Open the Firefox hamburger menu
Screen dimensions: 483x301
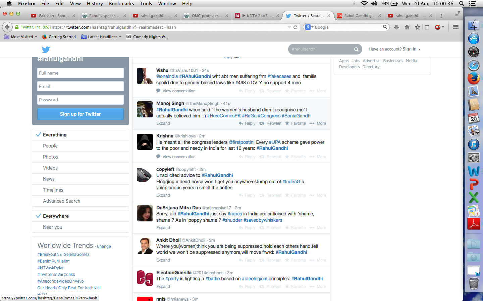(455, 27)
